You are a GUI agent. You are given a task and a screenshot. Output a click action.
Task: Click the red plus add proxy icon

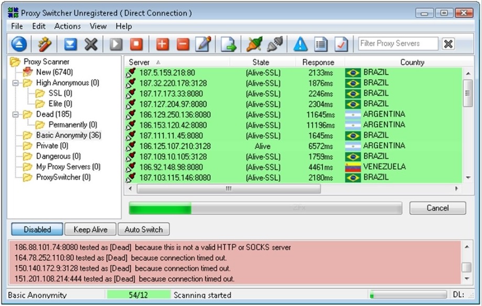pos(162,45)
